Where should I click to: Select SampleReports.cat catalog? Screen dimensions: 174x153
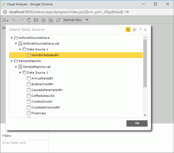37,67
